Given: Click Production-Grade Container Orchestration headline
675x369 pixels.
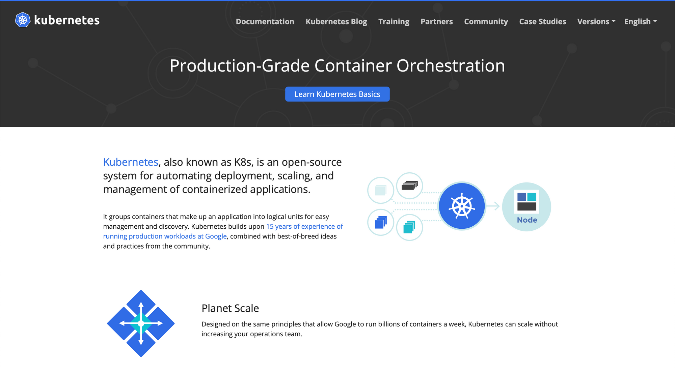Looking at the screenshot, I should [x=337, y=65].
